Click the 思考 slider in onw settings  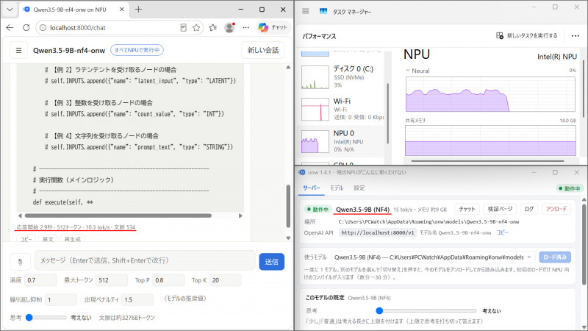click(426, 310)
